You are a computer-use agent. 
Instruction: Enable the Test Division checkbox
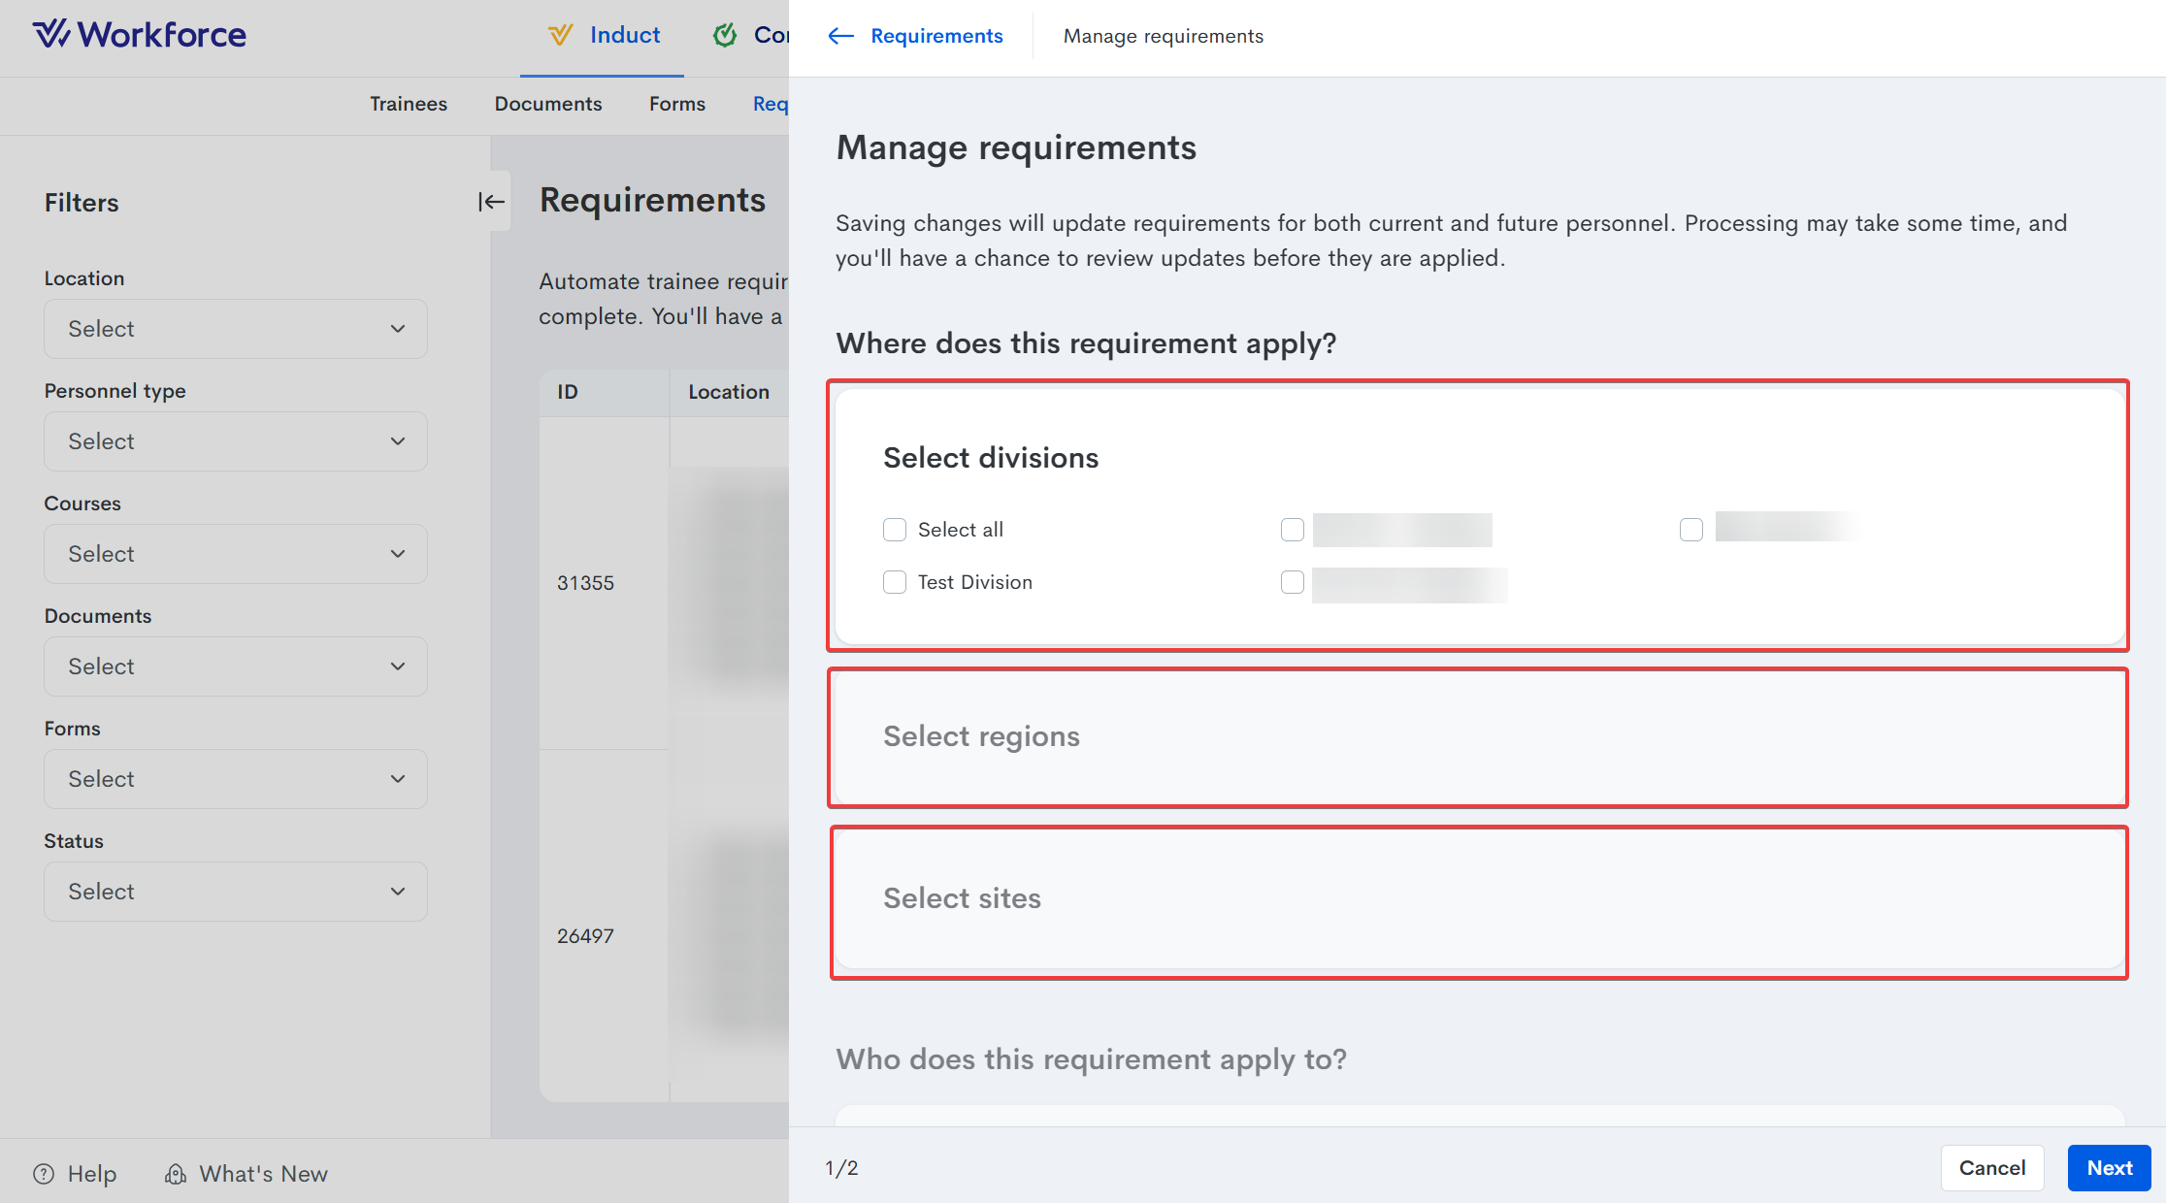coord(895,582)
